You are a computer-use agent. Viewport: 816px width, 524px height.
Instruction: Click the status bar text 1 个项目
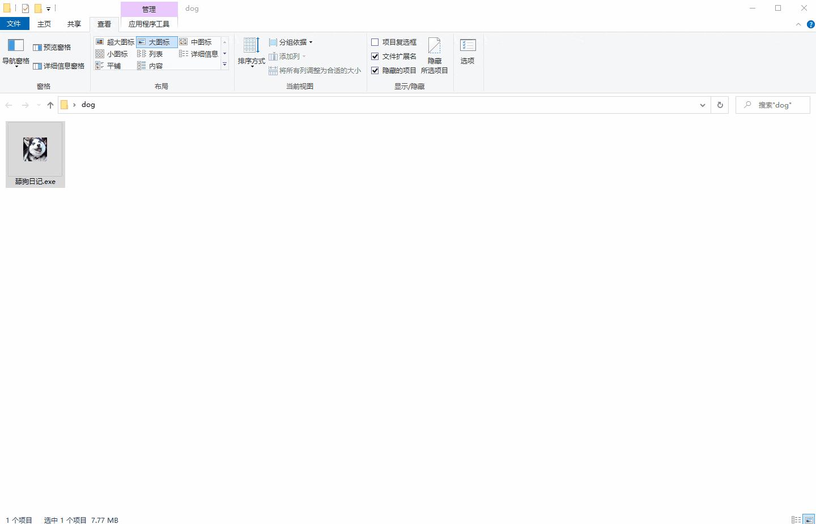coord(19,520)
